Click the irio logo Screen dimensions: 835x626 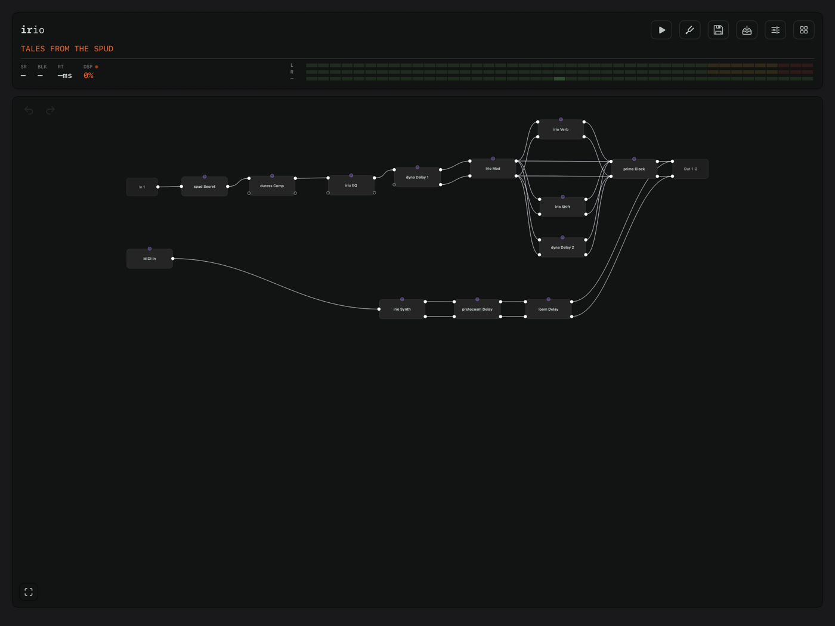[x=33, y=30]
